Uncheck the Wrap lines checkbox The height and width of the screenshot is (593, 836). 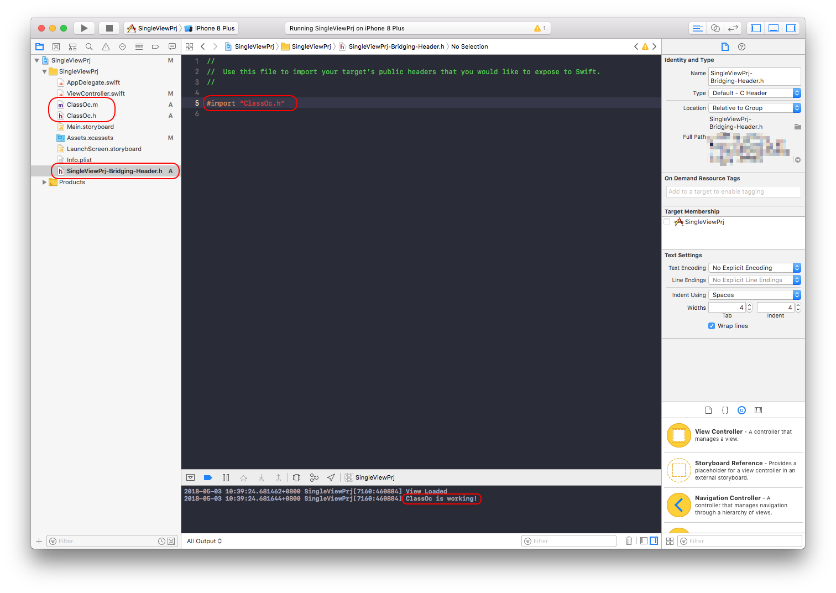point(712,326)
